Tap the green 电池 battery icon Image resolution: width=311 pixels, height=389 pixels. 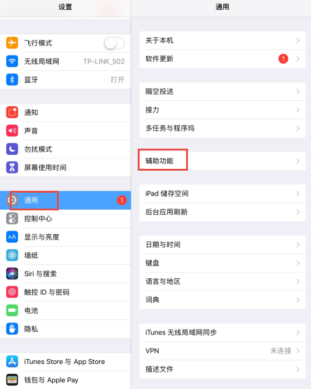point(12,310)
